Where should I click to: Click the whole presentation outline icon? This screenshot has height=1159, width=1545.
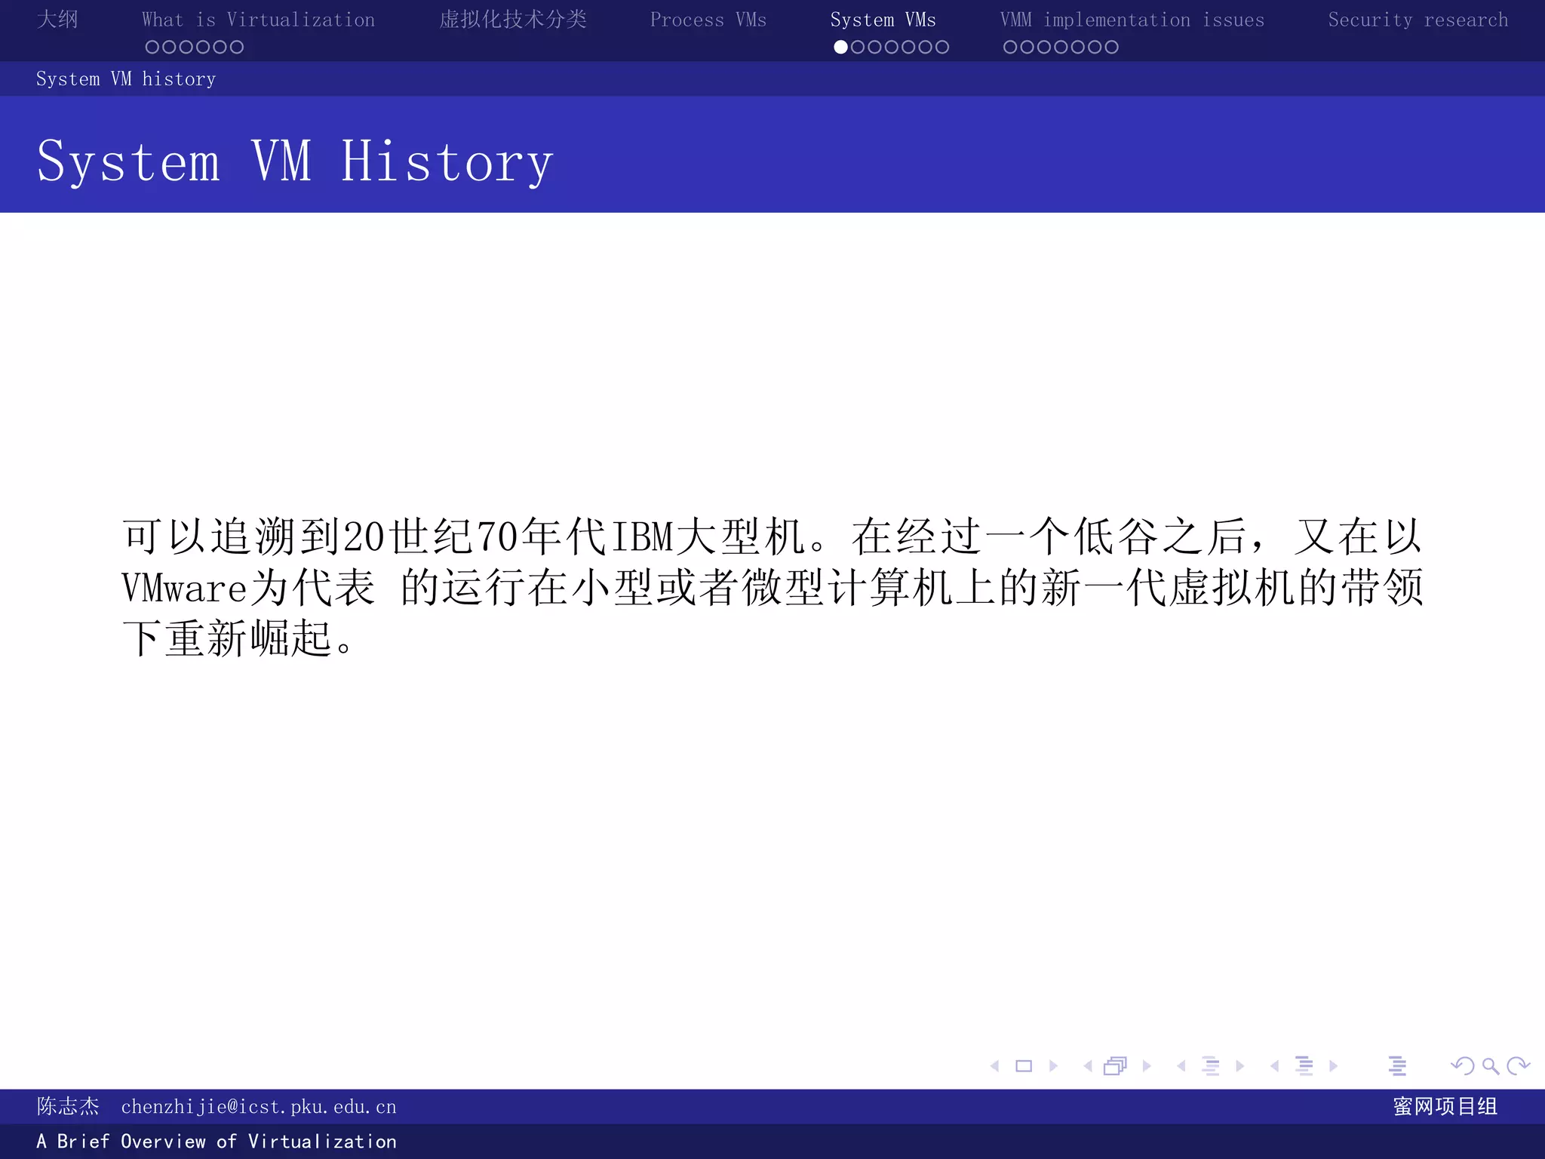coord(1397,1065)
